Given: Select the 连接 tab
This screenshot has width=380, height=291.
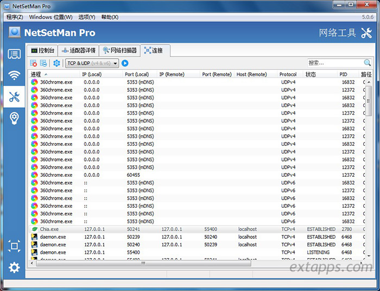Looking at the screenshot, I should (155, 50).
